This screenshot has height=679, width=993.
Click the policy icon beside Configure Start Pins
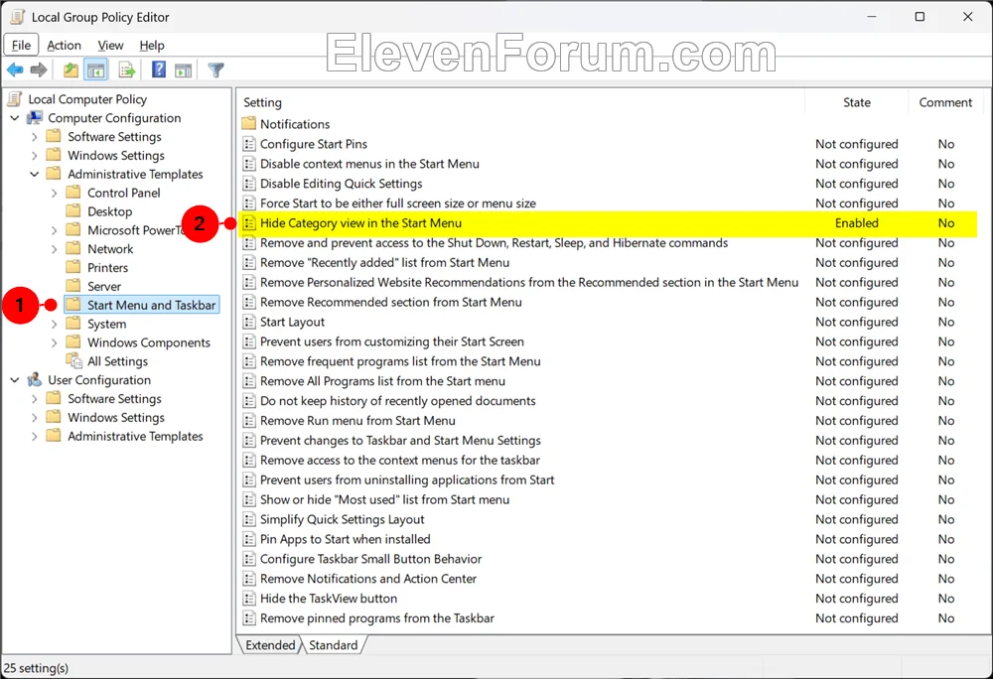click(249, 144)
